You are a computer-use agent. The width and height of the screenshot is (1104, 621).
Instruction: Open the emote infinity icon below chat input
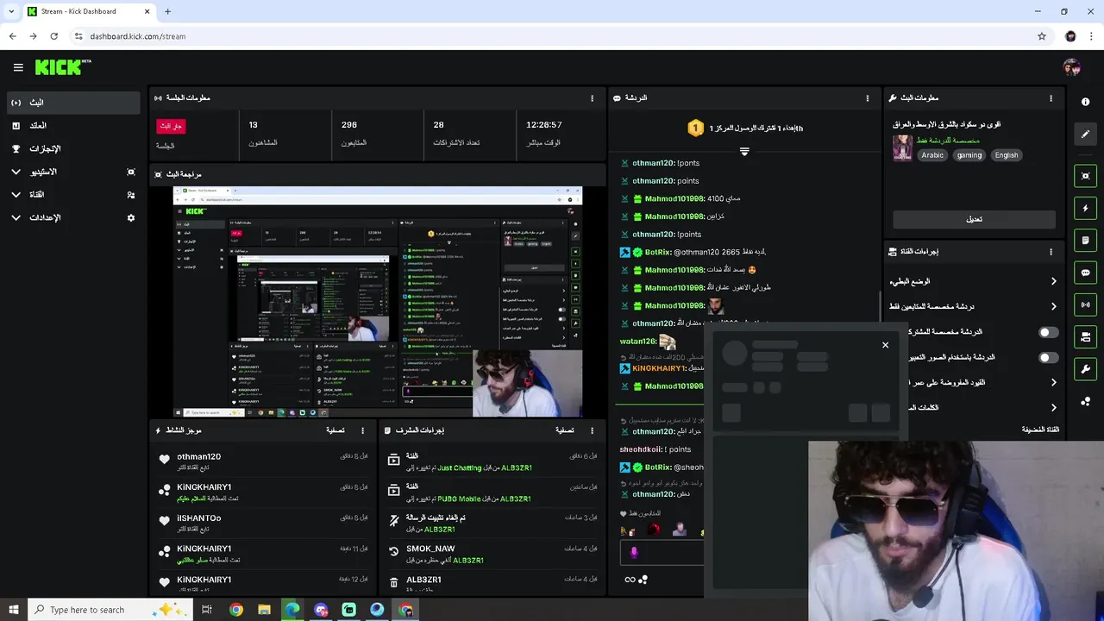[x=630, y=580]
